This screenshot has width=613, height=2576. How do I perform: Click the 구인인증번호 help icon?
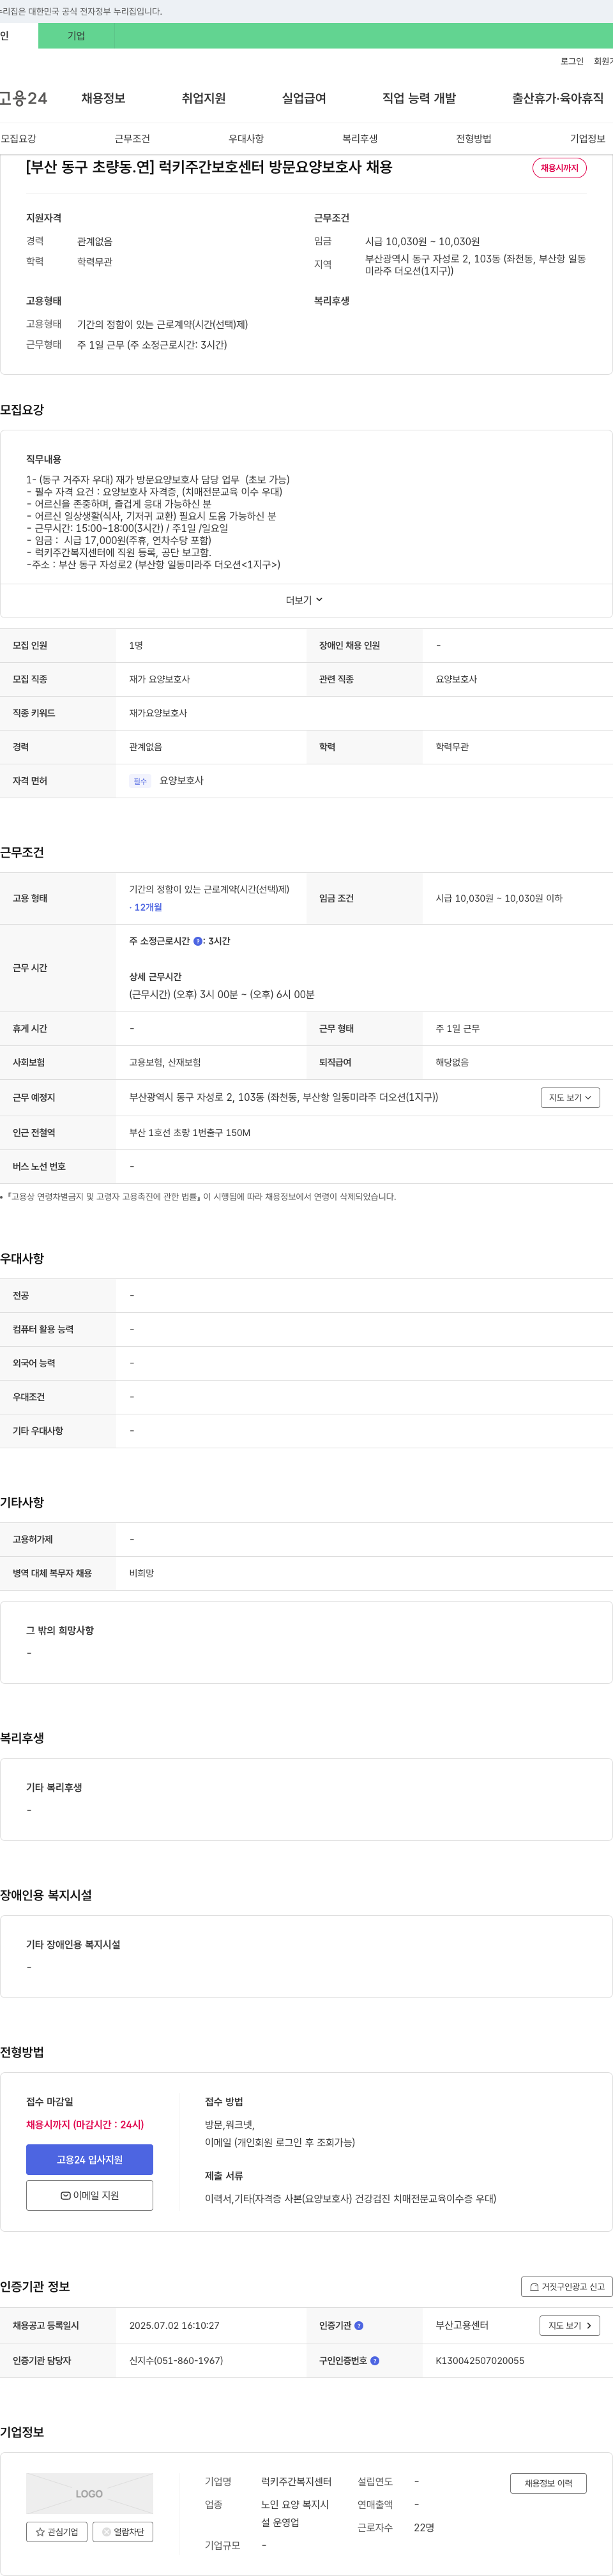[375, 2360]
